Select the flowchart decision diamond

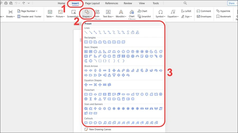click(95, 94)
